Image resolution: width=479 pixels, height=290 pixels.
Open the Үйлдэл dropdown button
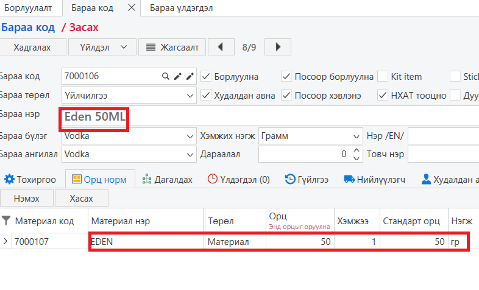pos(102,47)
